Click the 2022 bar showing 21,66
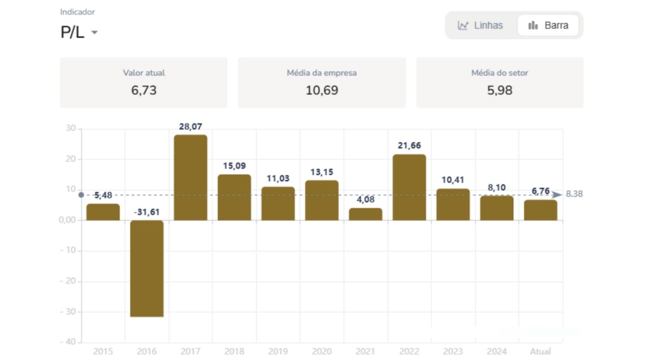 [409, 187]
